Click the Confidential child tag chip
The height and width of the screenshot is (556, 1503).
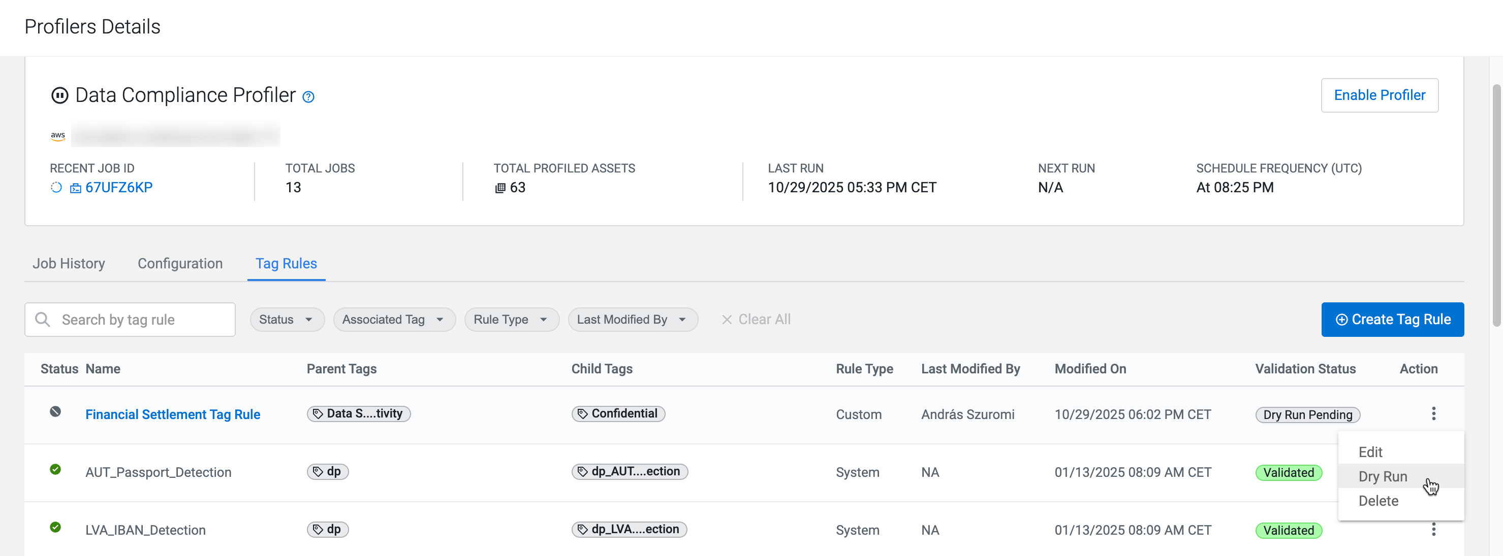tap(618, 413)
